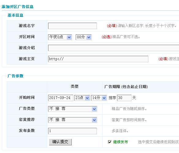Toggle the 继续发布 checkbox
This screenshot has height=153, width=179.
110,142
